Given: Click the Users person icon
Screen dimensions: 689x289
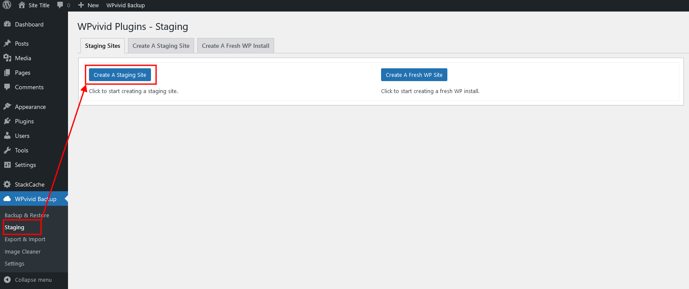Looking at the screenshot, I should (7, 136).
